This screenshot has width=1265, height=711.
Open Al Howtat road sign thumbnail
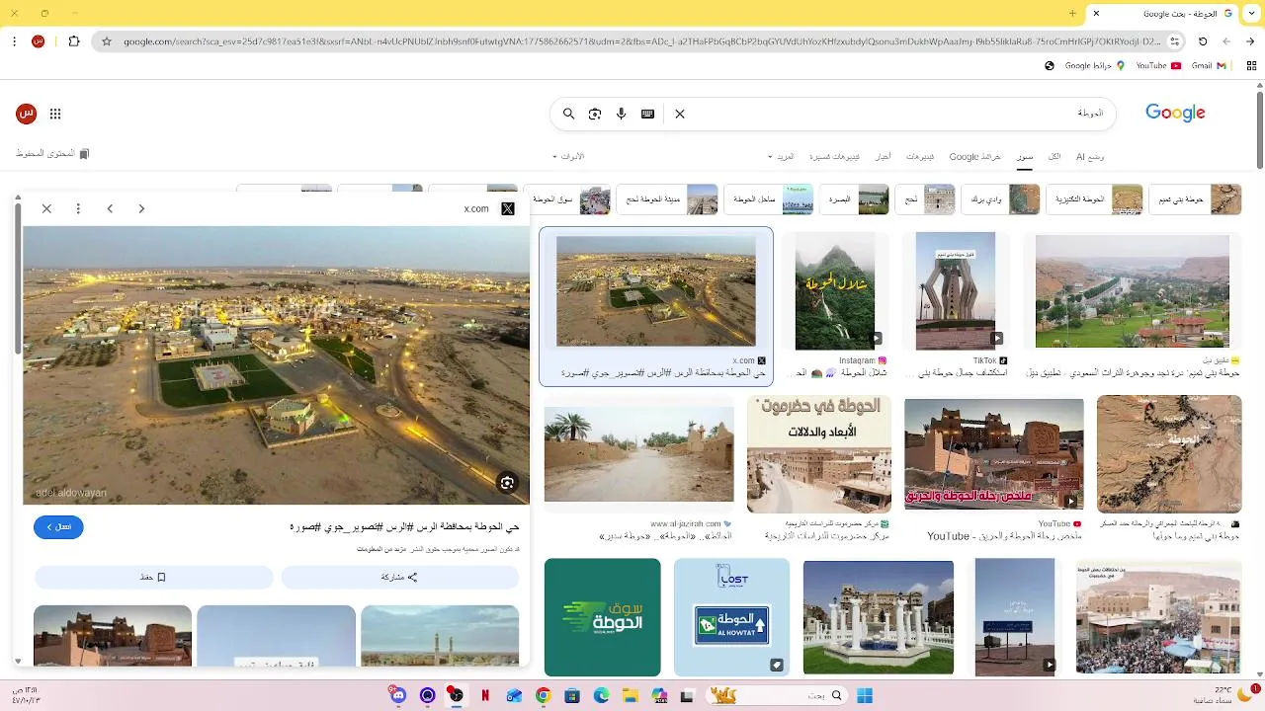click(x=731, y=617)
